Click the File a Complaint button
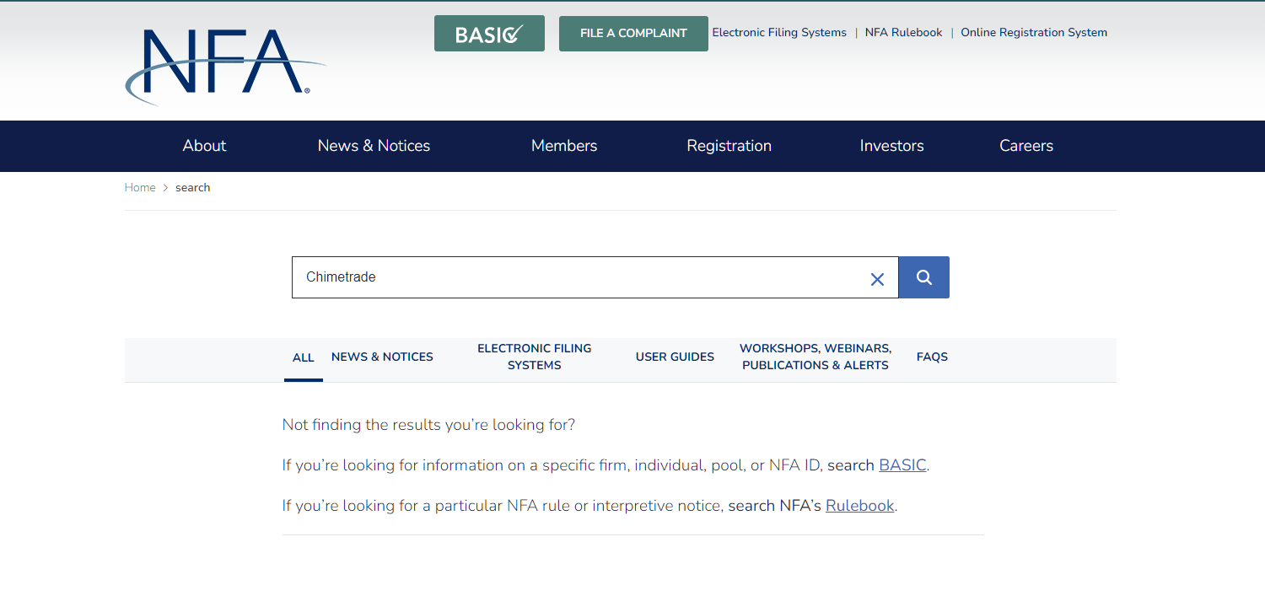The width and height of the screenshot is (1265, 596). 633,34
